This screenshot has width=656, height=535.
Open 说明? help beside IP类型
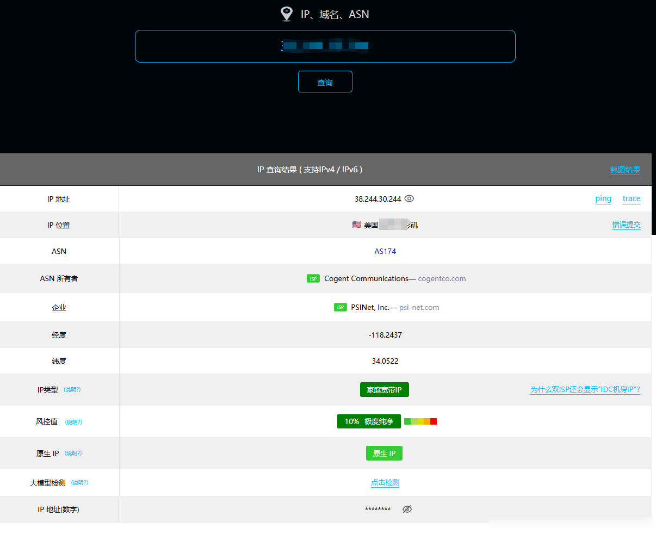pyautogui.click(x=72, y=390)
